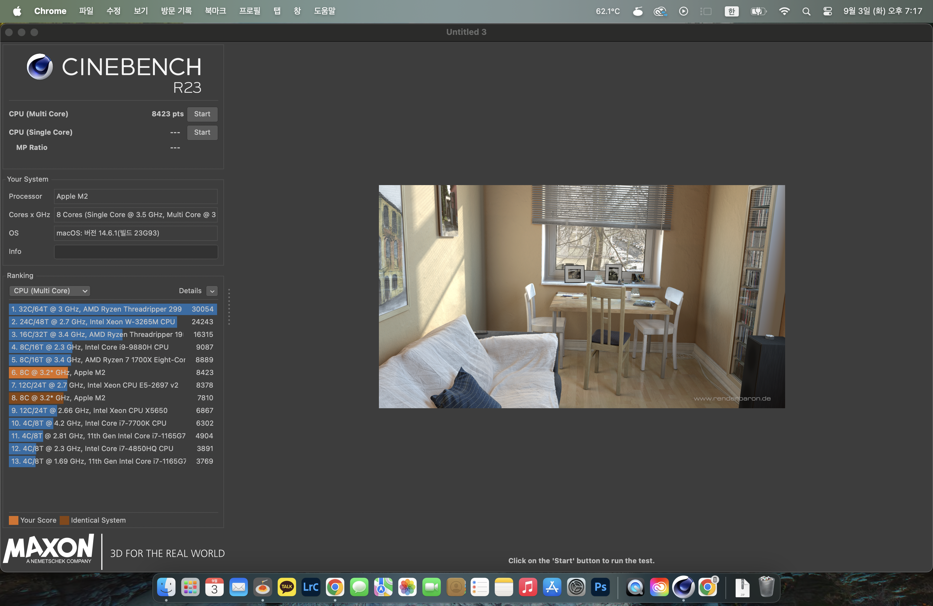Image resolution: width=933 pixels, height=606 pixels.
Task: Open KakaoTalk from the dock
Action: coord(287,587)
